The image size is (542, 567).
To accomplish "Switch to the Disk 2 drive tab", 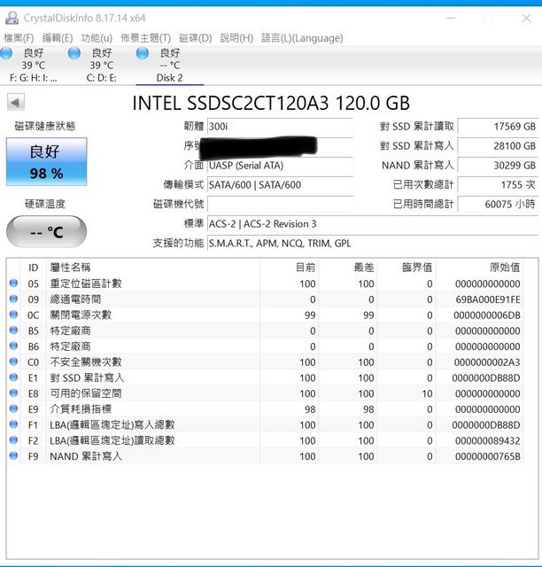I will pyautogui.click(x=169, y=66).
